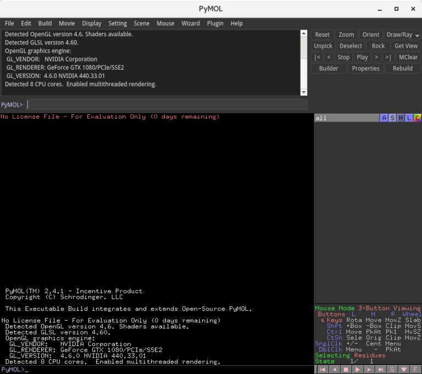Toggle the Mouse Mode 3-Button Viewing setting

tap(367, 309)
